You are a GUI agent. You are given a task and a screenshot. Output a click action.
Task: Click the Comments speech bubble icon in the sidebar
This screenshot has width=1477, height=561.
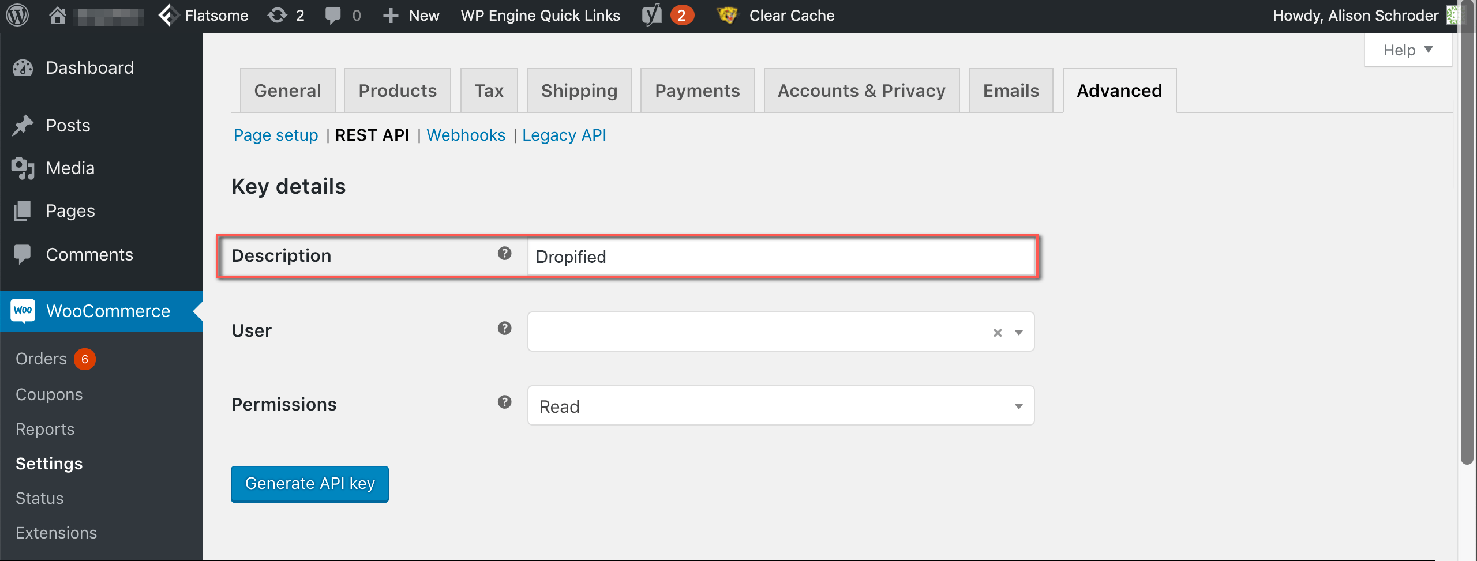coord(23,254)
